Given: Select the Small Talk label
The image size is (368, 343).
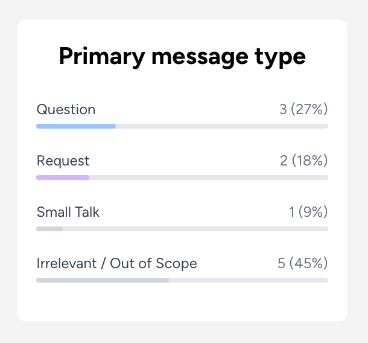Looking at the screenshot, I should pyautogui.click(x=68, y=212).
